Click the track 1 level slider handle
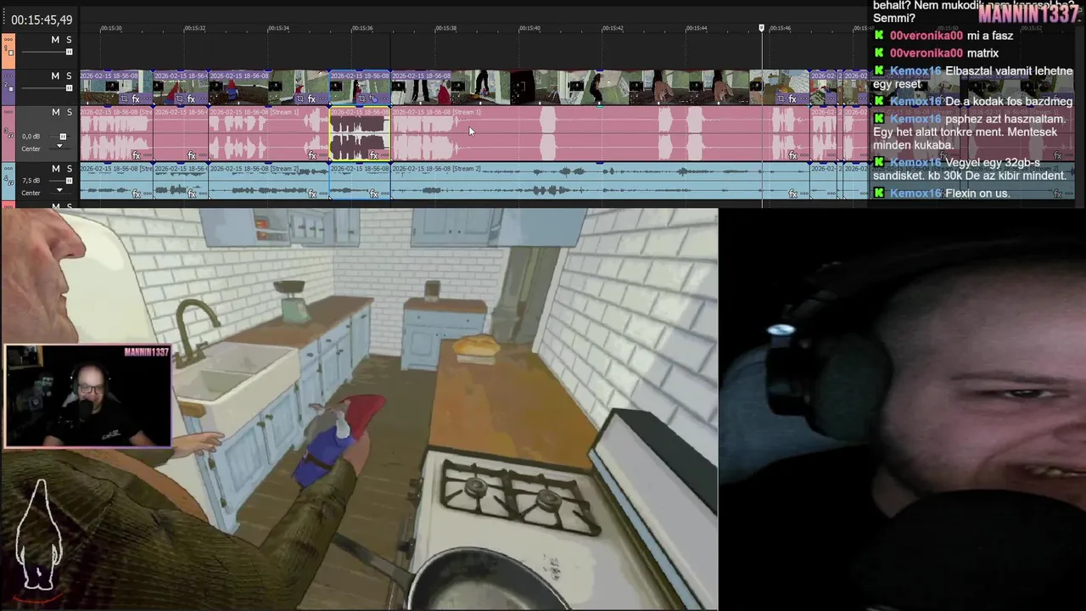Viewport: 1086px width, 611px height. 69,52
